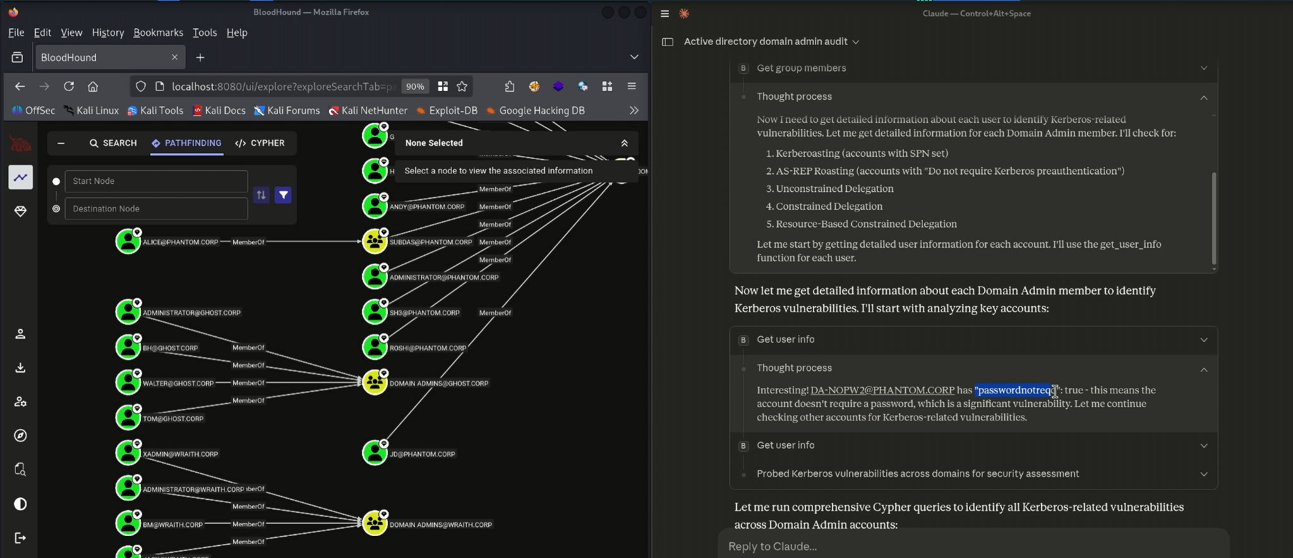
Task: Switch to the CYPHER tab
Action: click(260, 143)
